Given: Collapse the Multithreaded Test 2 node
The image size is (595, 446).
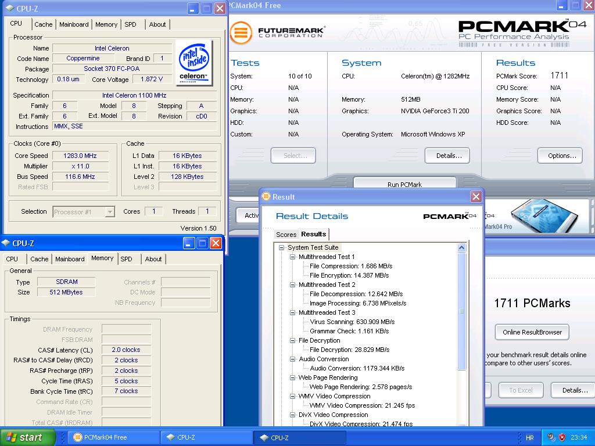Looking at the screenshot, I should (293, 285).
